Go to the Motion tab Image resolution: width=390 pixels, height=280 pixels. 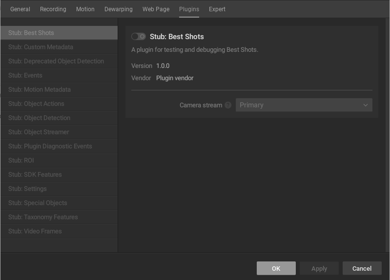coord(85,9)
